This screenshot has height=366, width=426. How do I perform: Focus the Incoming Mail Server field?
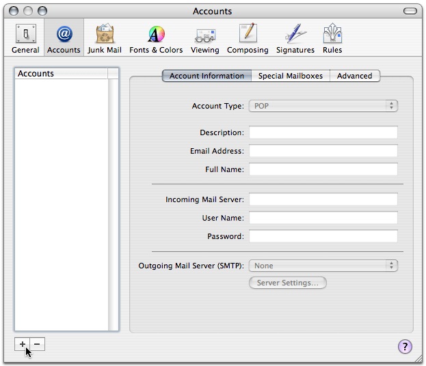pyautogui.click(x=323, y=199)
